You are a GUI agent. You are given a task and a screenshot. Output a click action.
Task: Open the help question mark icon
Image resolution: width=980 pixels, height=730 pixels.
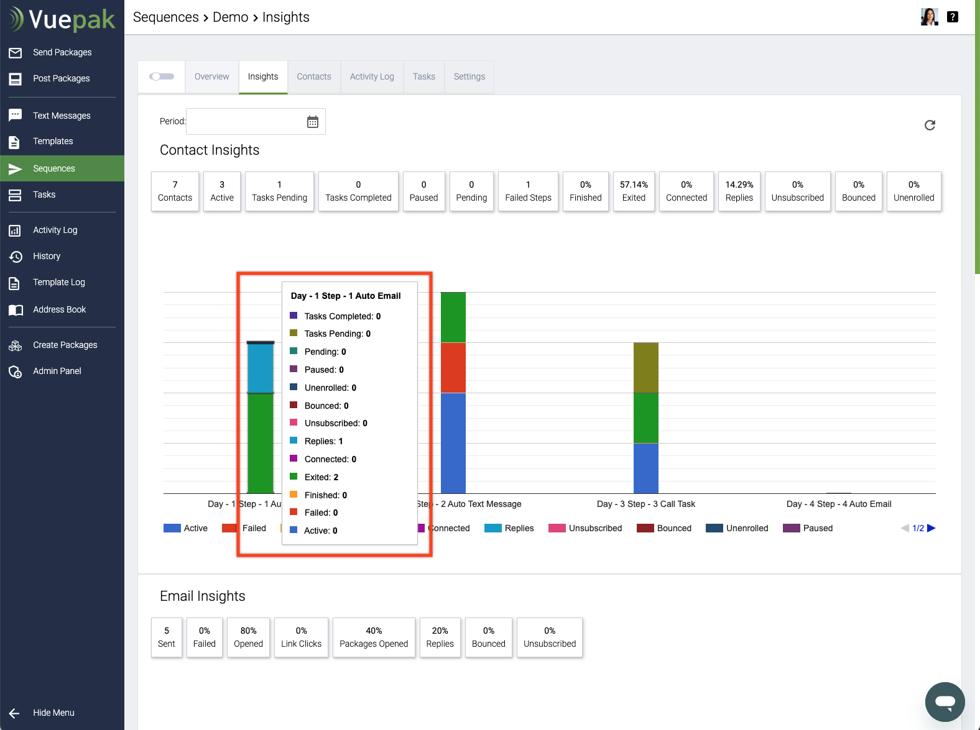click(952, 17)
